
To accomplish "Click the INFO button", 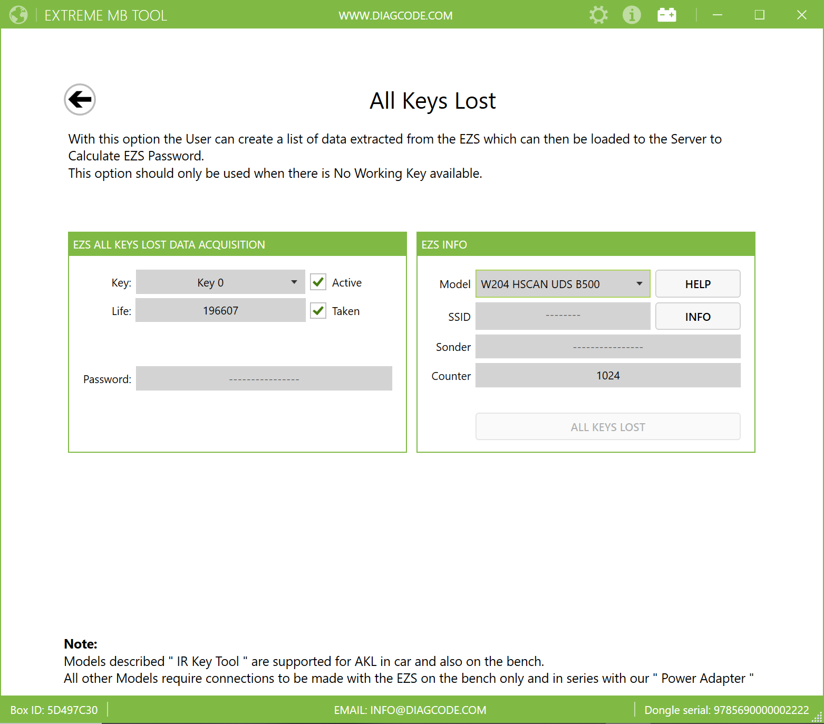I will 697,317.
